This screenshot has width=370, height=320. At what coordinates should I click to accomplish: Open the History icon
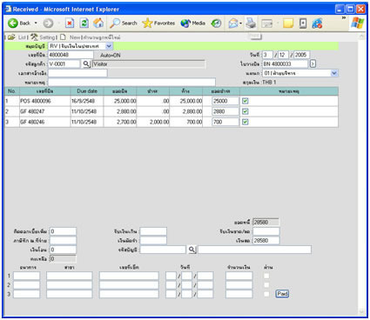[216, 23]
